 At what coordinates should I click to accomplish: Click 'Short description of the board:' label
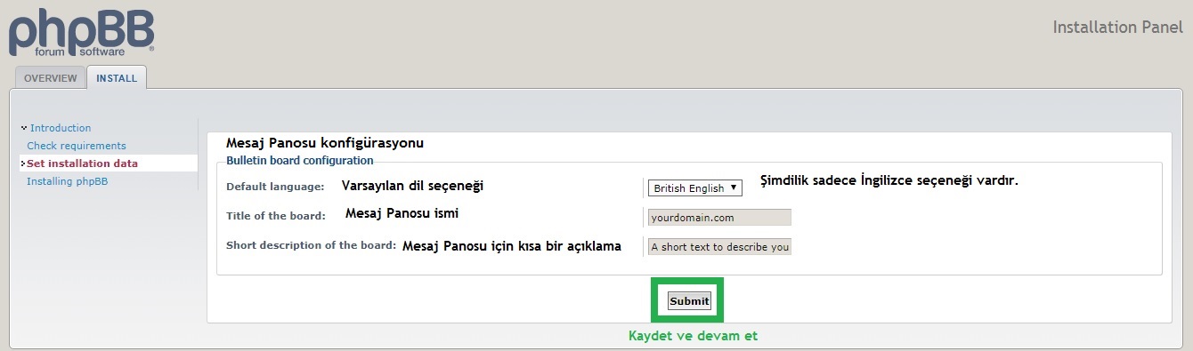point(311,245)
